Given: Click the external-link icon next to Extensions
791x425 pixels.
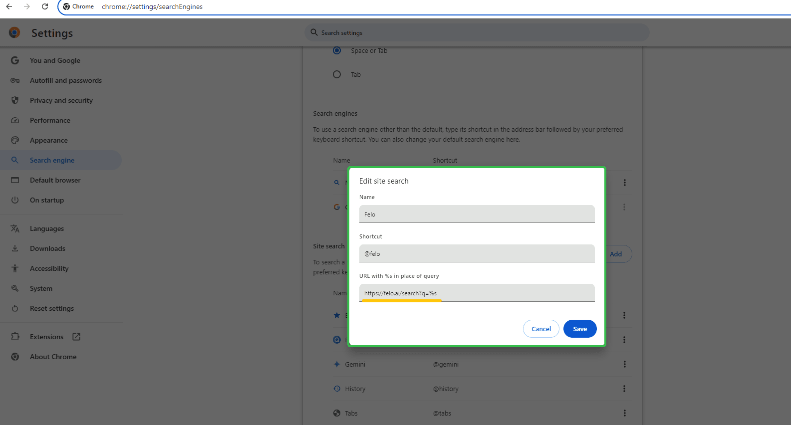Looking at the screenshot, I should [x=76, y=337].
